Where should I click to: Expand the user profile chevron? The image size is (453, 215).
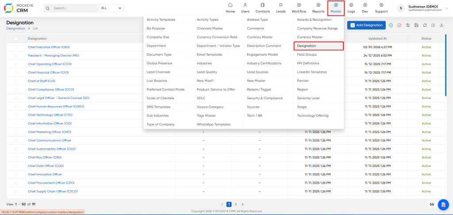447,8
